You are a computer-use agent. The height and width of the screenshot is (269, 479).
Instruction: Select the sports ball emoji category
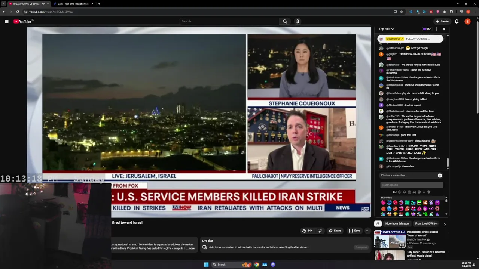(x=419, y=192)
